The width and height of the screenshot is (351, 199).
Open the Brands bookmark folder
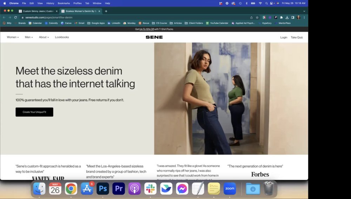coord(20,23)
